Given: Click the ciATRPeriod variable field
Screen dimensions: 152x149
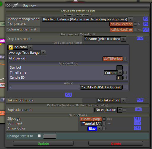Looking at the screenshot, I should pyautogui.click(x=113, y=59).
